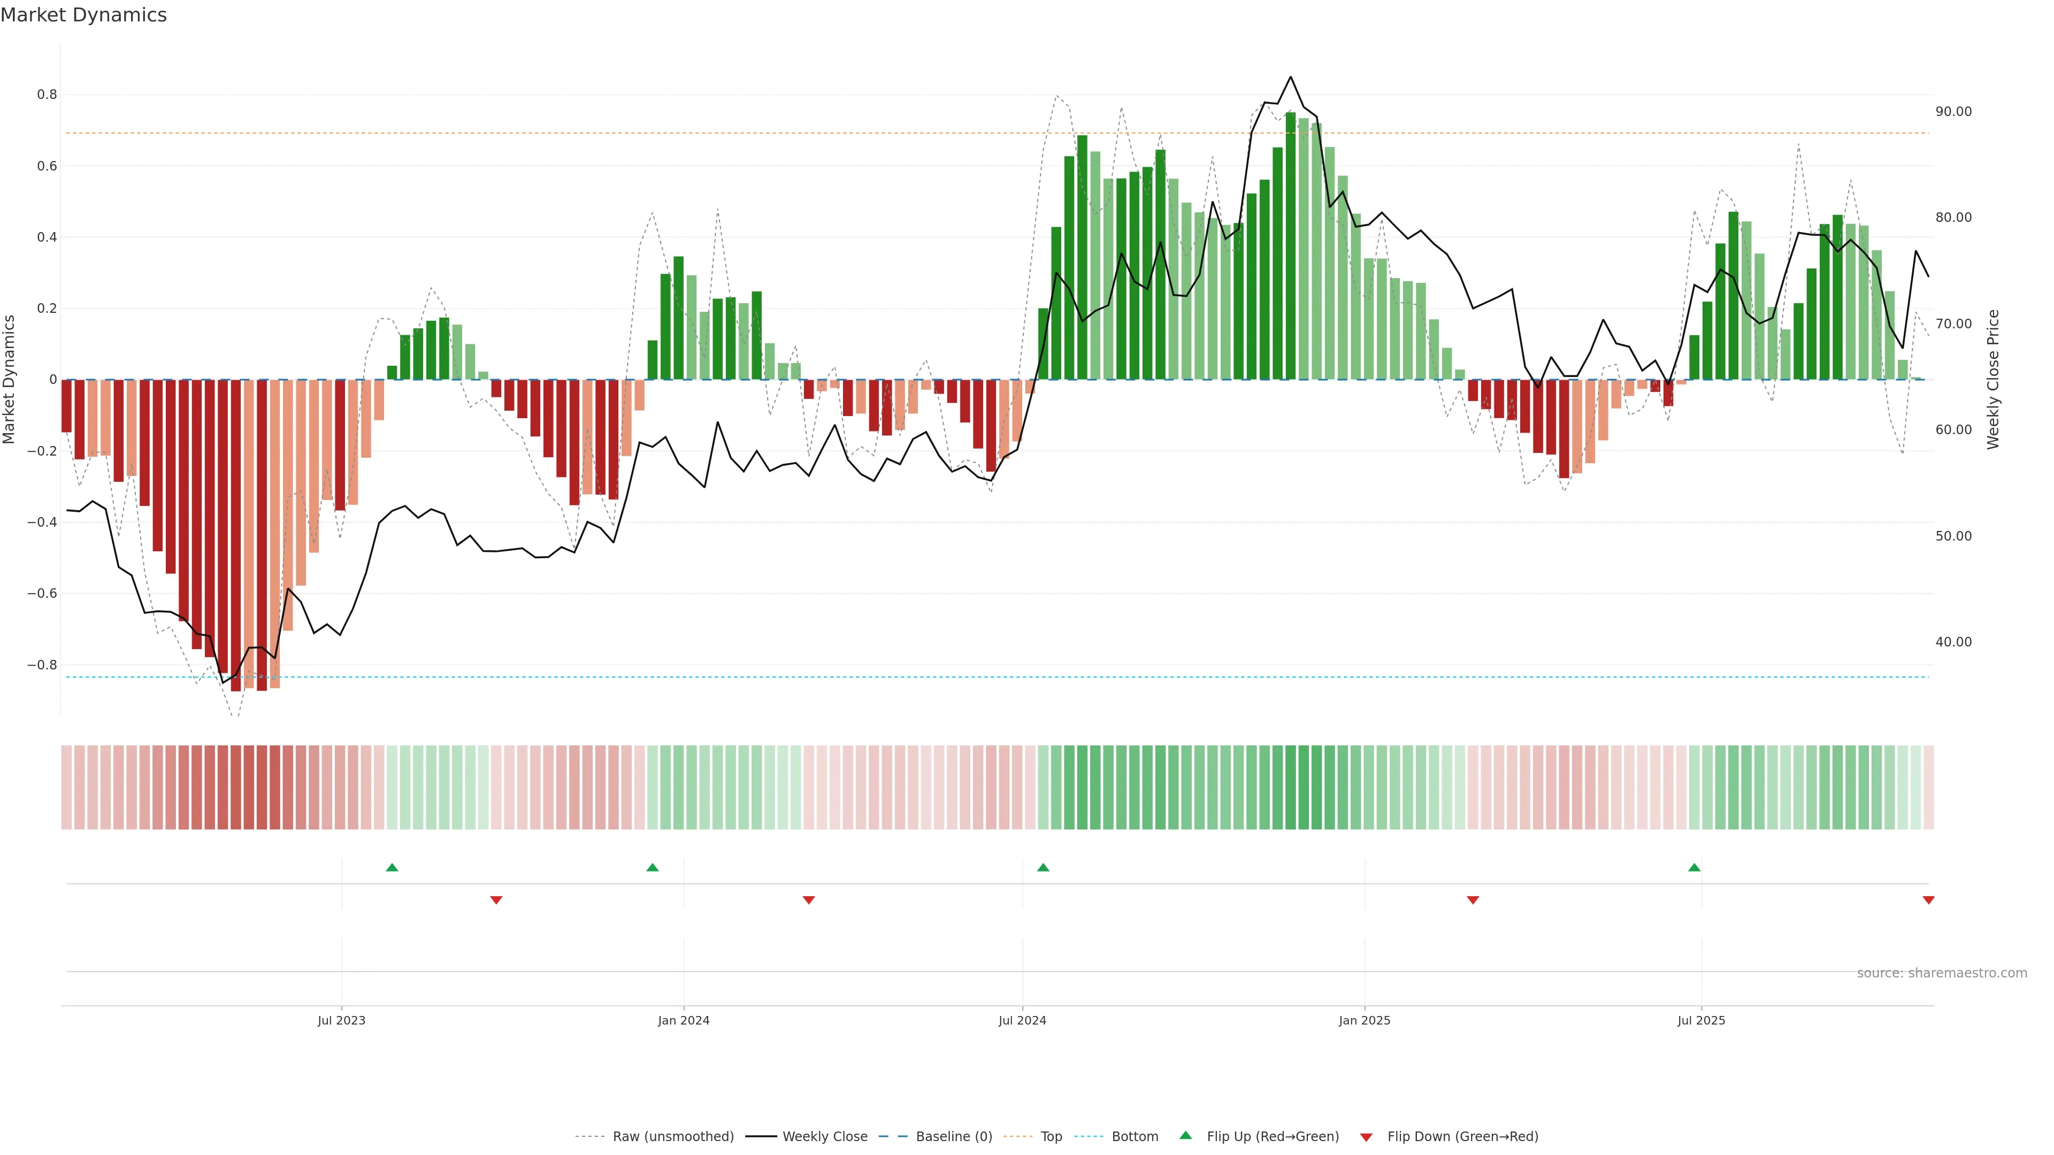Toggle the Weekly Close legend entry
This screenshot has height=1155, width=2054.
(824, 1137)
